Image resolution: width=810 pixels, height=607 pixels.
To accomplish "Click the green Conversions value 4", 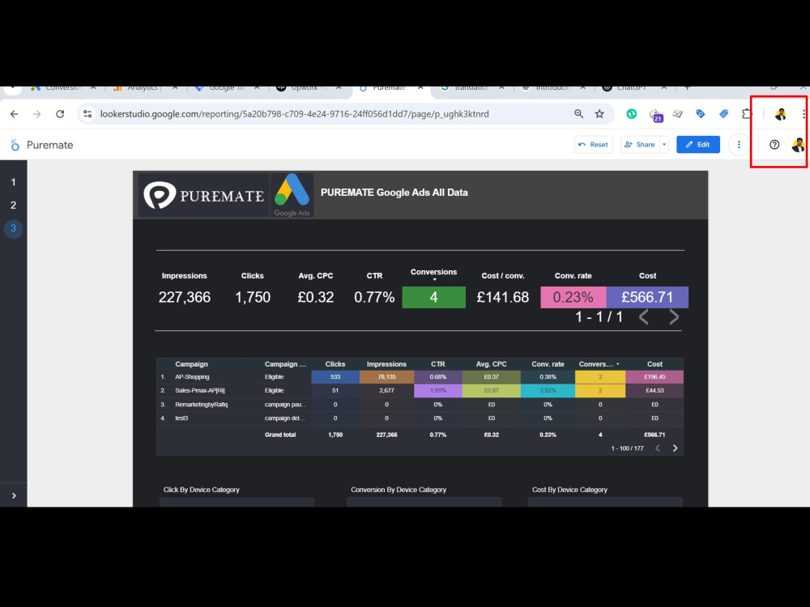I will pyautogui.click(x=434, y=297).
